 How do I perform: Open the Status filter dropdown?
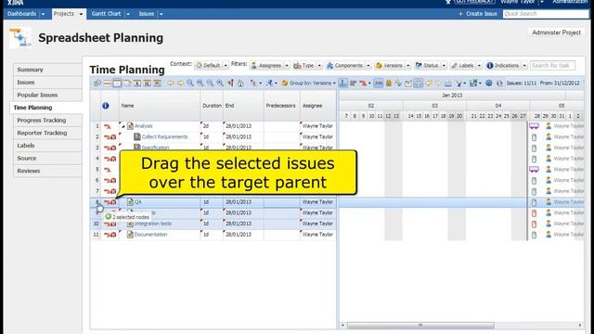[x=431, y=65]
